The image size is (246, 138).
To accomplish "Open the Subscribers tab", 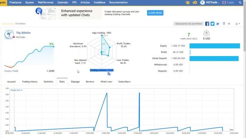I will tap(125, 82).
